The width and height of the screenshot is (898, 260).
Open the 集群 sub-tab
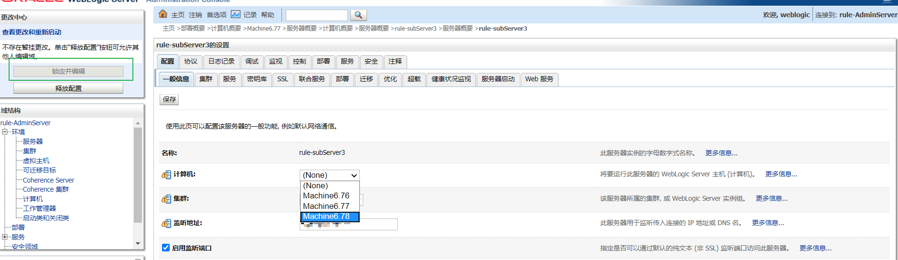(x=206, y=79)
